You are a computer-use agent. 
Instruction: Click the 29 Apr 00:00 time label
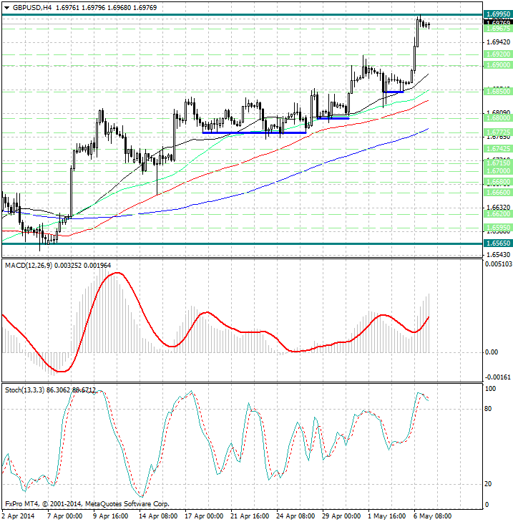coord(341,516)
